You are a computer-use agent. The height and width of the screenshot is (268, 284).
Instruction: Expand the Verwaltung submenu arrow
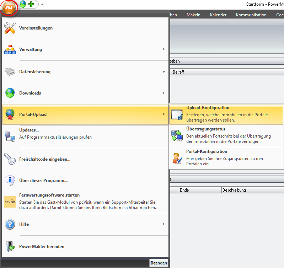164,49
